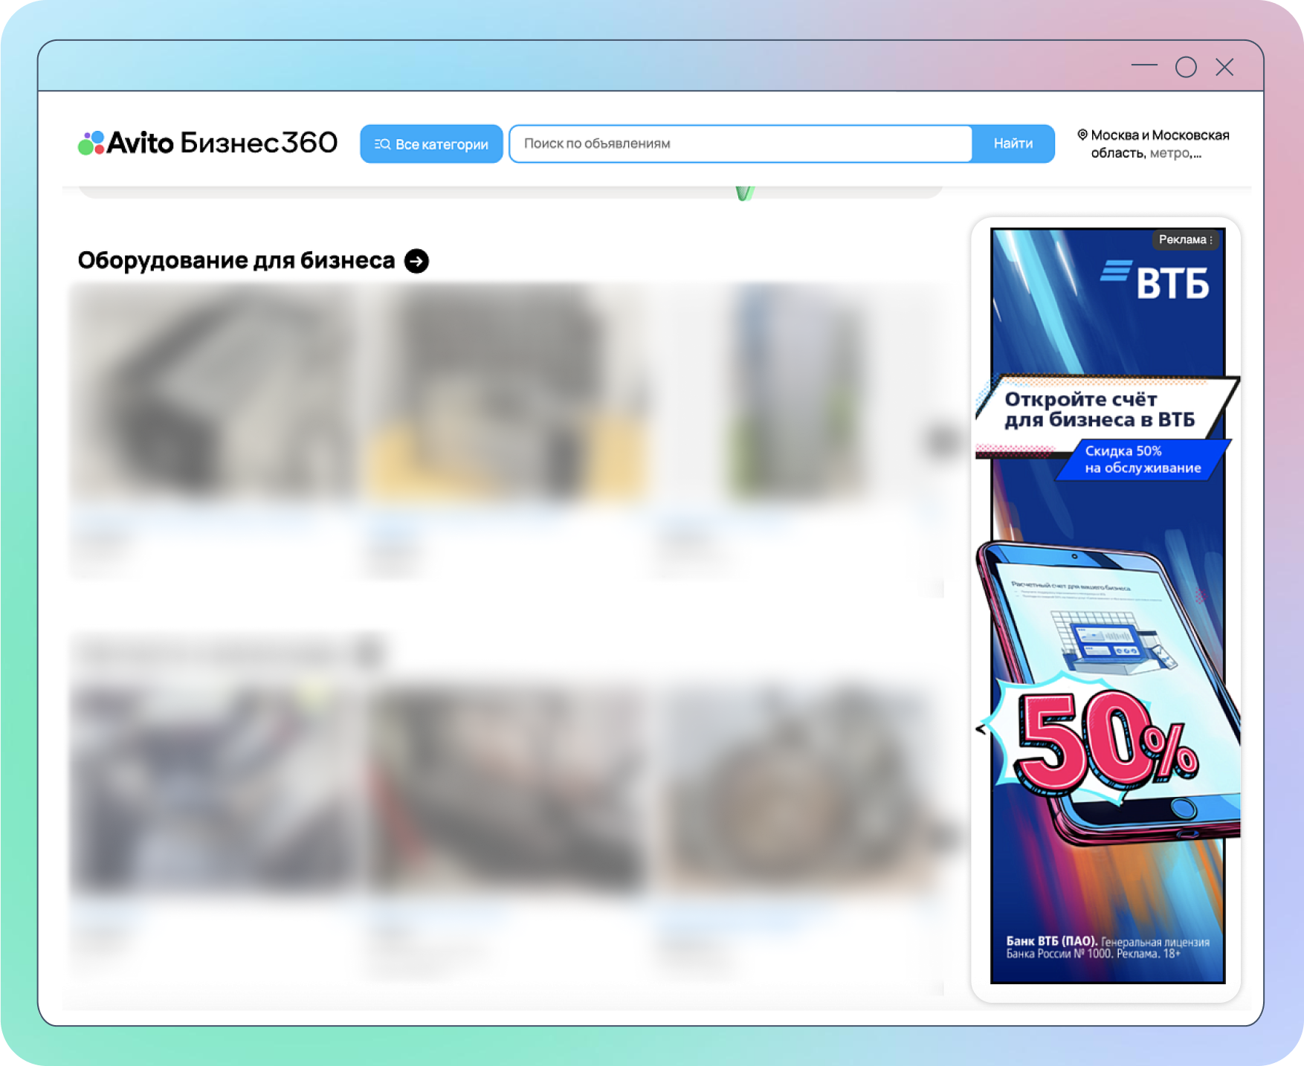The image size is (1304, 1066).
Task: Open the first listing thumbnail under Оборудование
Action: 212,394
